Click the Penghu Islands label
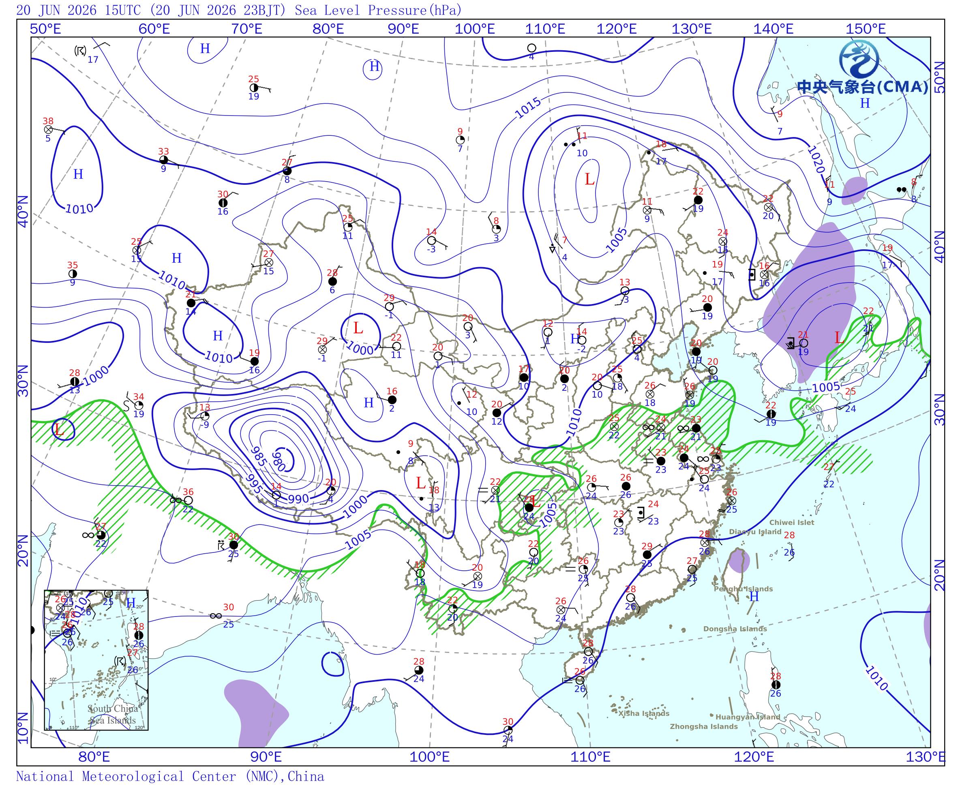The image size is (962, 790). (x=743, y=589)
